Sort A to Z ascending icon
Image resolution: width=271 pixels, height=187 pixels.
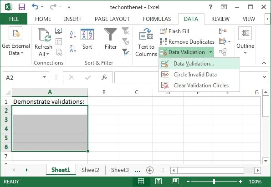coord(73,34)
